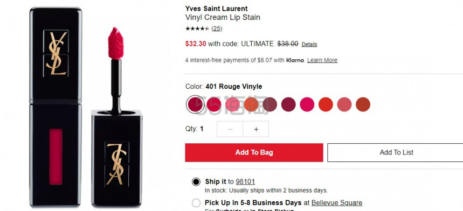Pick the last rust brown color swatch

pyautogui.click(x=363, y=104)
